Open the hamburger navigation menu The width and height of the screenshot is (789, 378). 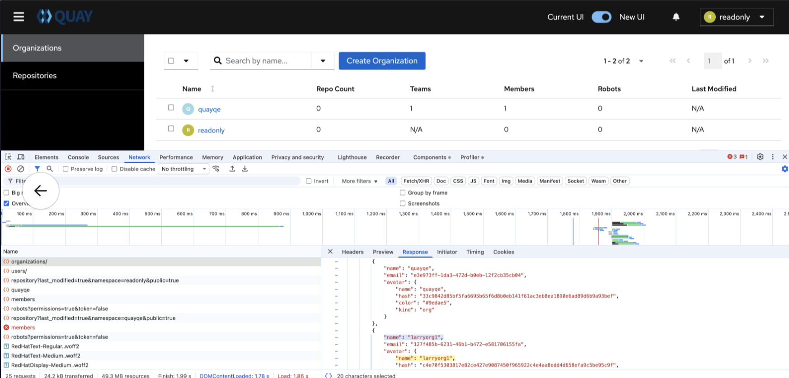[19, 17]
